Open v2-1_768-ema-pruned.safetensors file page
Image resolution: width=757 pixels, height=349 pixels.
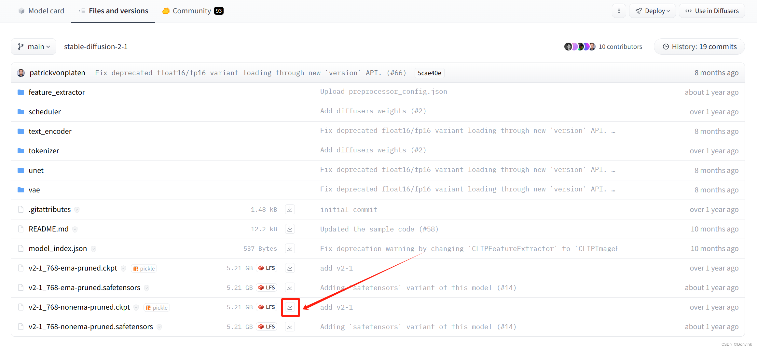pyautogui.click(x=84, y=287)
